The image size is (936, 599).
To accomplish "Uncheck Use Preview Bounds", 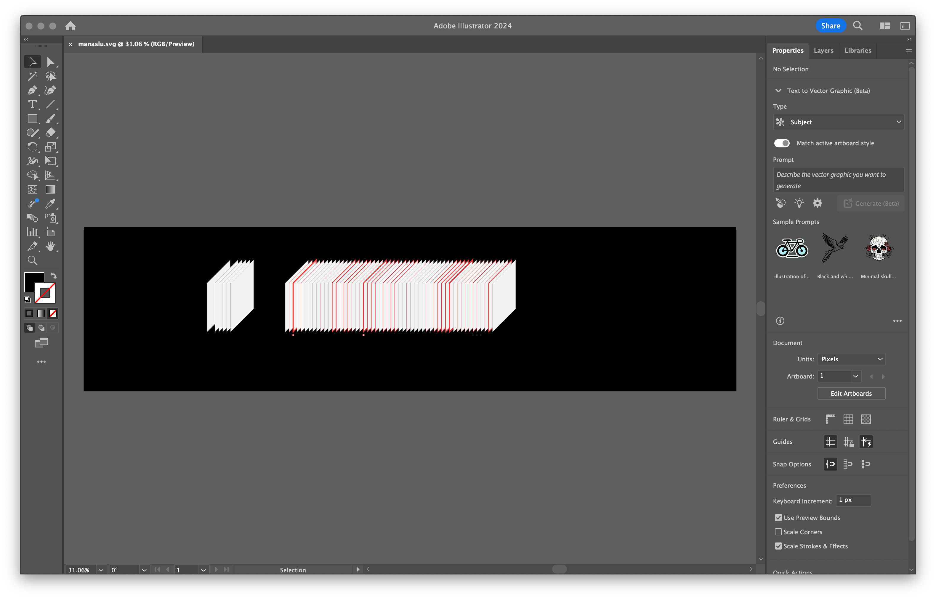I will (778, 517).
